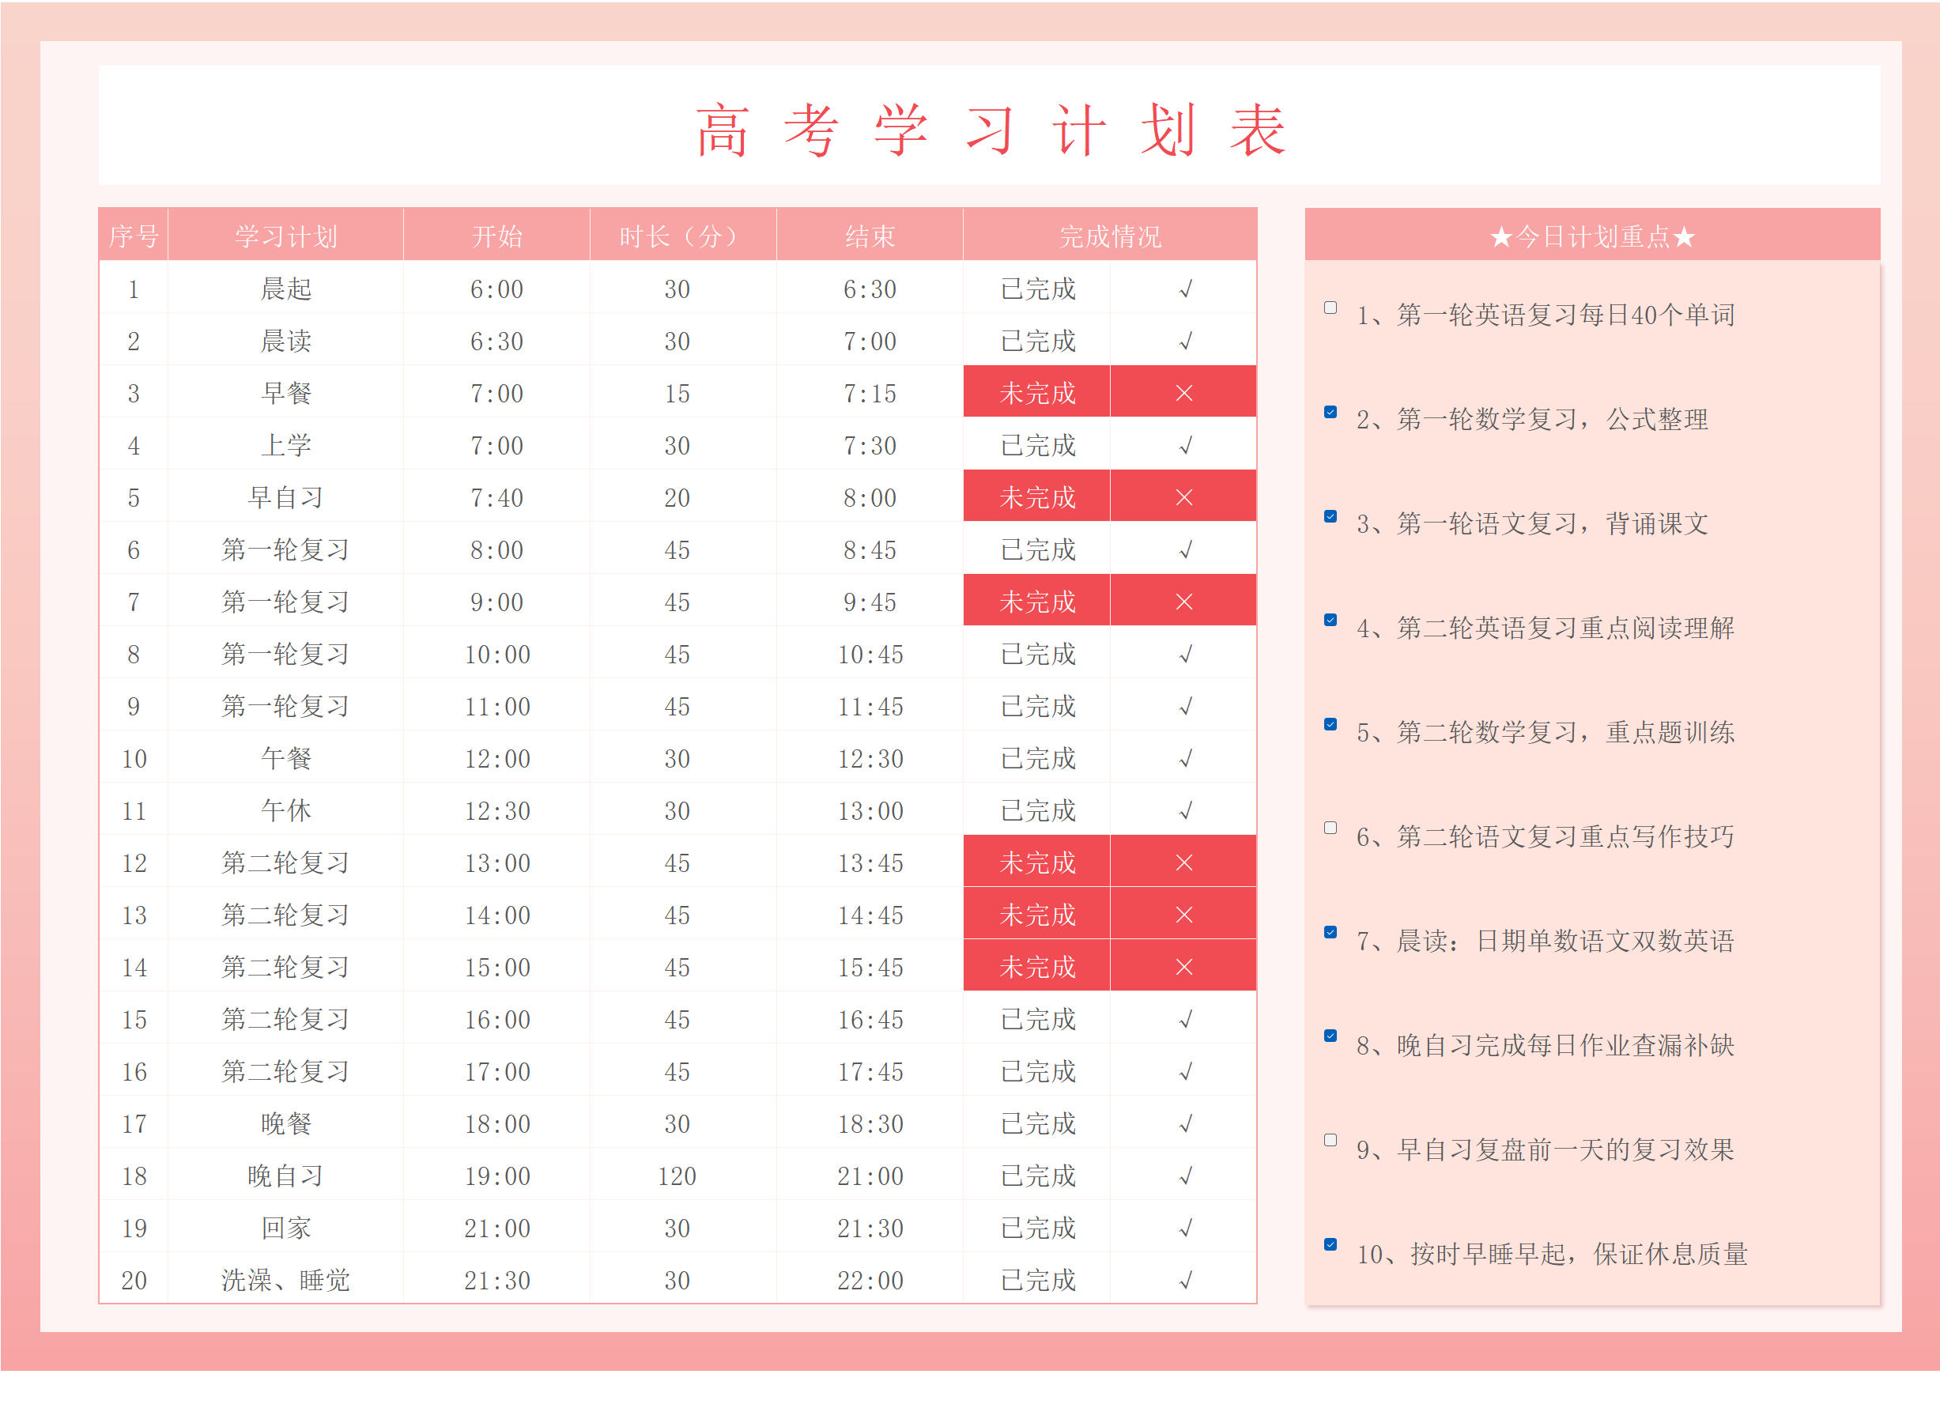Uncheck the item 2 math formula review checkbox
This screenshot has width=1940, height=1404.
(1330, 413)
